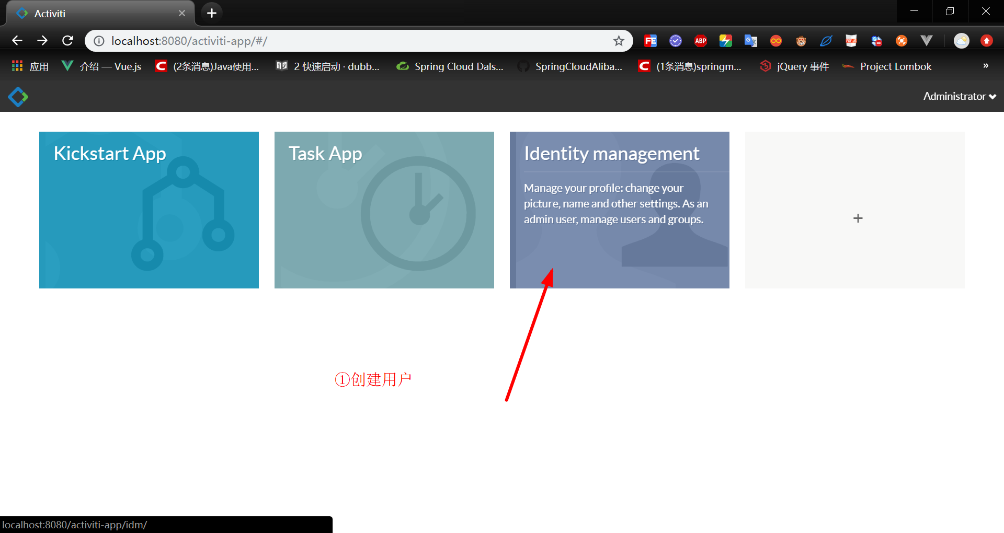Viewport: 1004px width, 533px height.
Task: Close the Activiti browser tab
Action: coord(182,13)
